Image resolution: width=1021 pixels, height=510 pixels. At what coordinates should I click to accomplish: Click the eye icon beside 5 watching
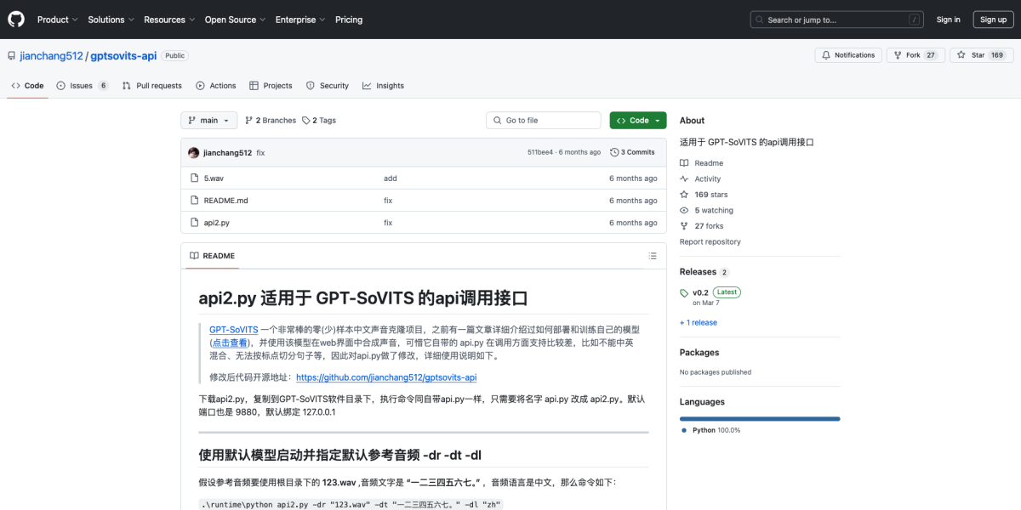point(685,210)
